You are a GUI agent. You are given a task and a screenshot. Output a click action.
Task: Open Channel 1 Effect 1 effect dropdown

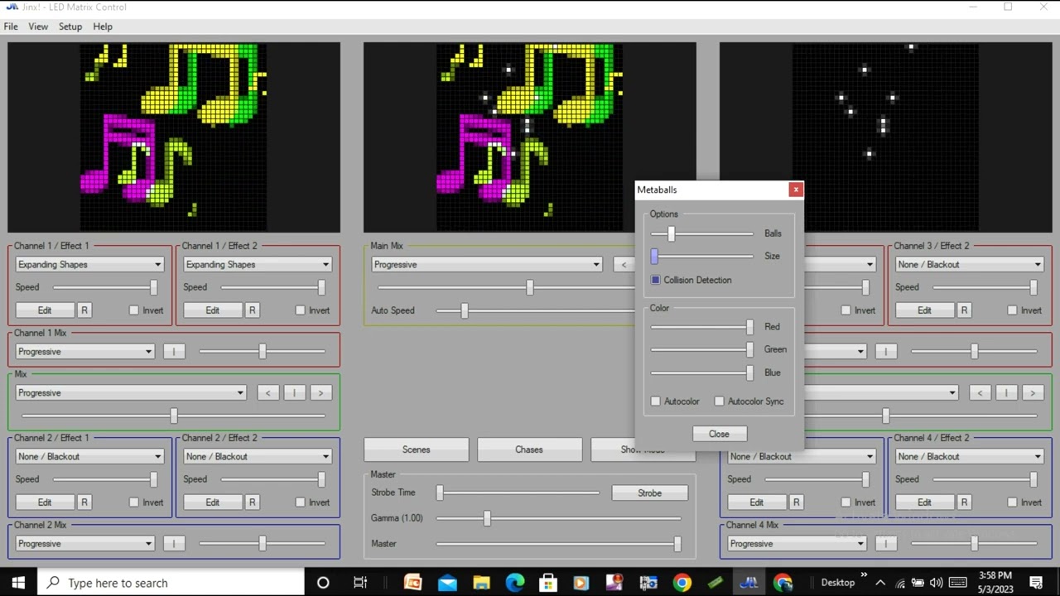(x=89, y=265)
